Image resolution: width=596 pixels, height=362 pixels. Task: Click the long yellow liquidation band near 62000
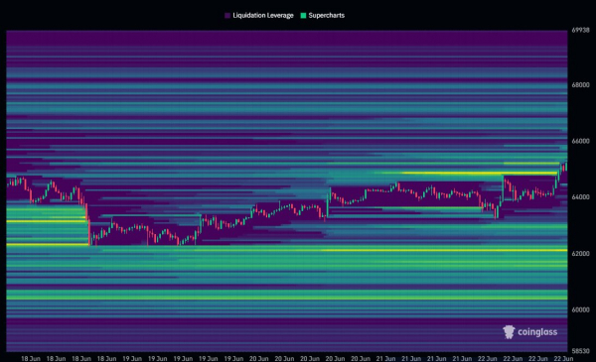444,250
